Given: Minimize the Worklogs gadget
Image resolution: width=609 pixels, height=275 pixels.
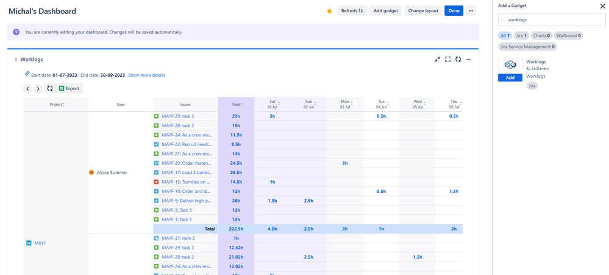Looking at the screenshot, I should (x=437, y=59).
